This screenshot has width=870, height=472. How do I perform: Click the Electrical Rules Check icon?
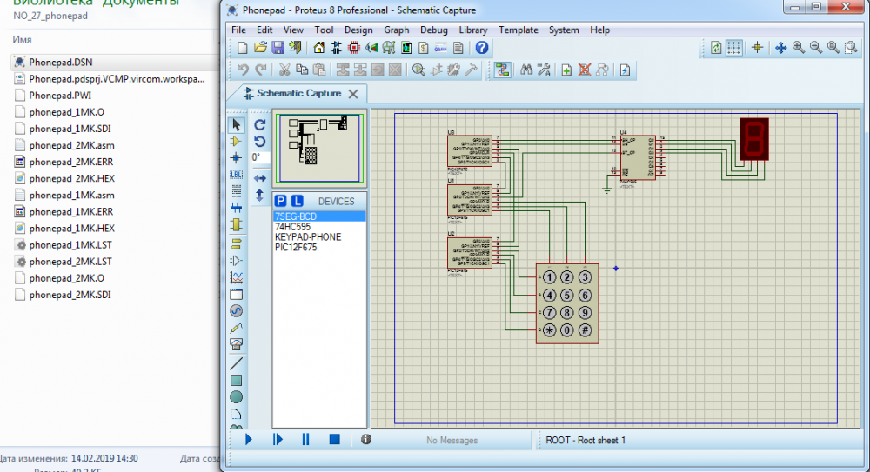[x=625, y=70]
